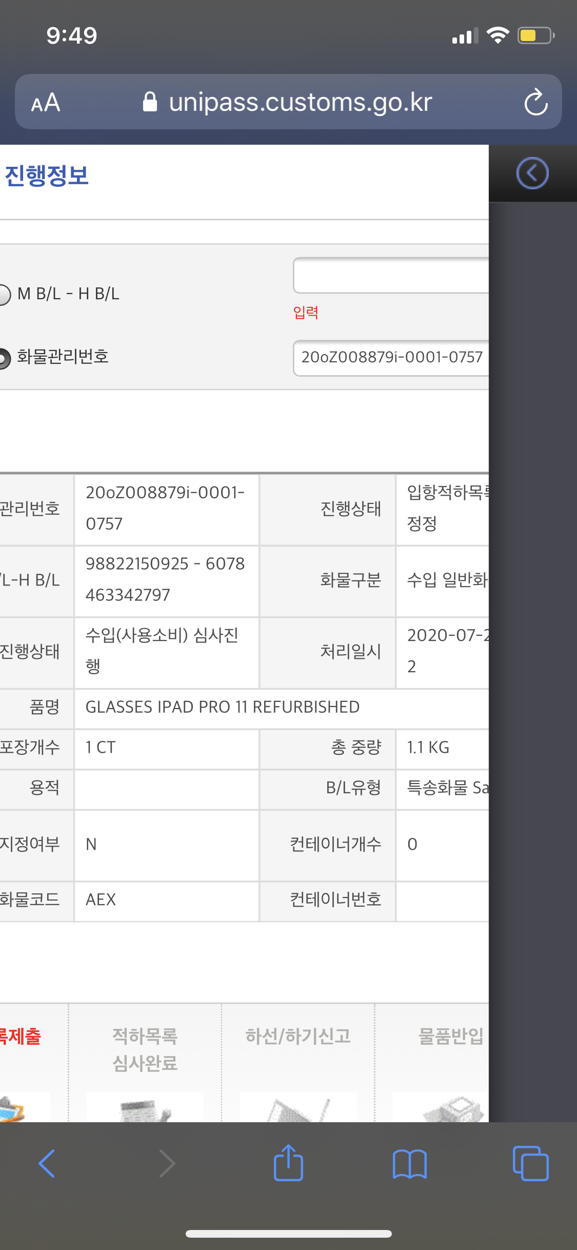The height and width of the screenshot is (1250, 577).
Task: Select the M B/L - H B/L radio button
Action: pyautogui.click(x=4, y=295)
